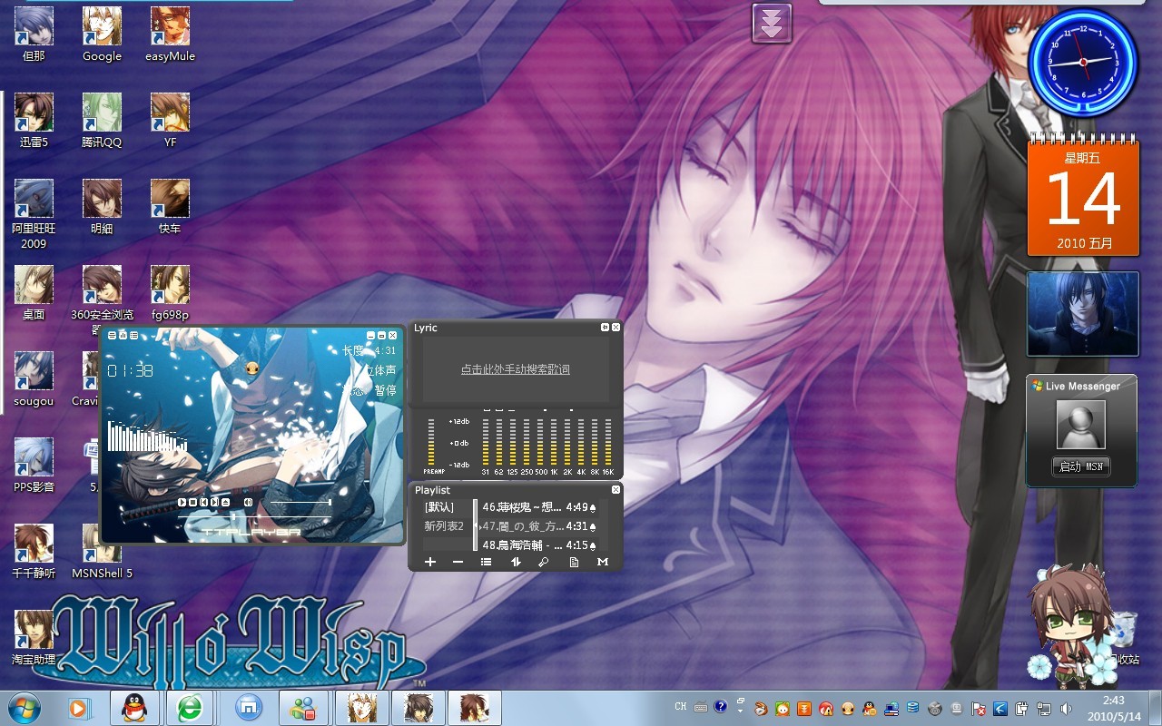The image size is (1162, 726).
Task: Click the 16K equalizer band slider
Action: coord(608,442)
